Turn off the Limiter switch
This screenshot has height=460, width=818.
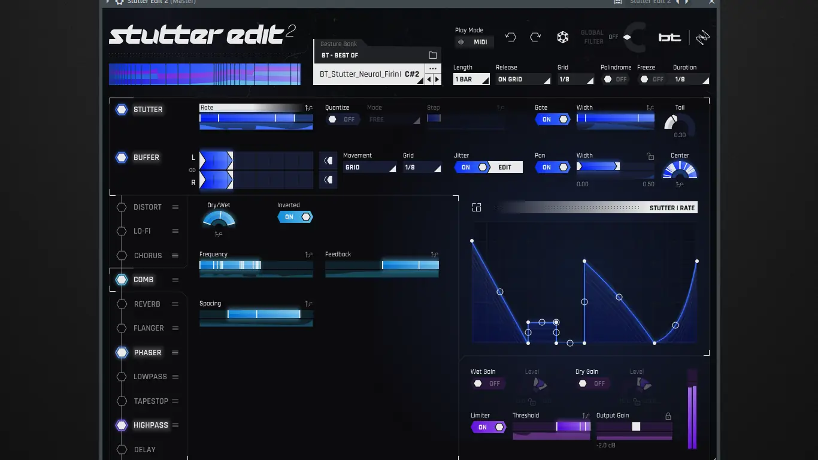[x=489, y=427]
